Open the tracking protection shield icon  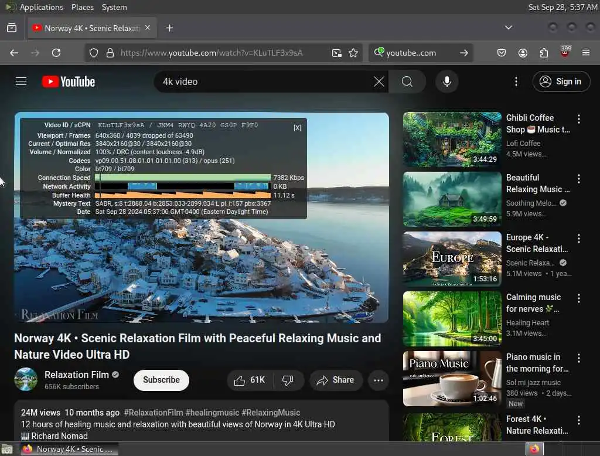pyautogui.click(x=94, y=53)
